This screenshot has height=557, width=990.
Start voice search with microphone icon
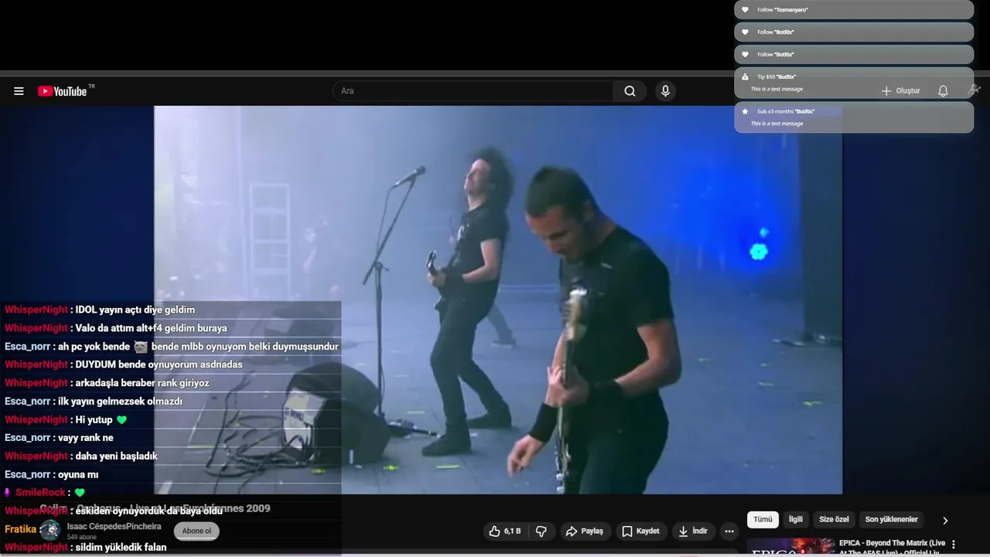(x=665, y=91)
